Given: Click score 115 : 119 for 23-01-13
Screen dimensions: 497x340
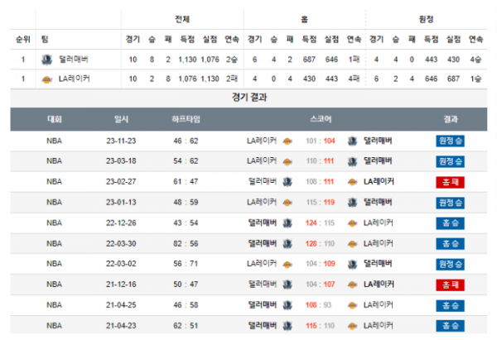Looking at the screenshot, I should pyautogui.click(x=321, y=203).
